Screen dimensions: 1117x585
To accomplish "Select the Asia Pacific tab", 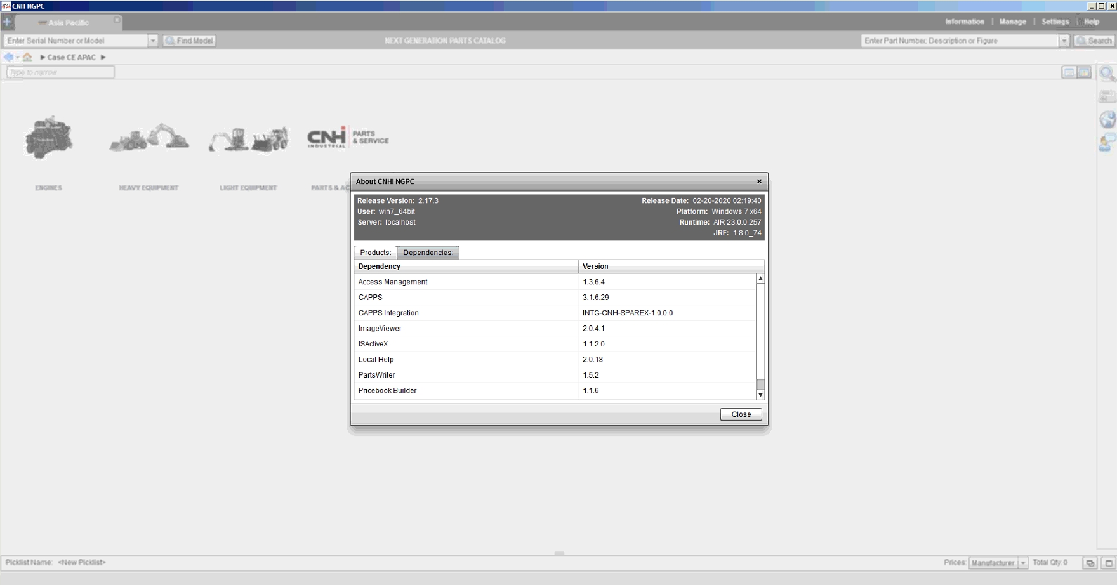I will (68, 23).
